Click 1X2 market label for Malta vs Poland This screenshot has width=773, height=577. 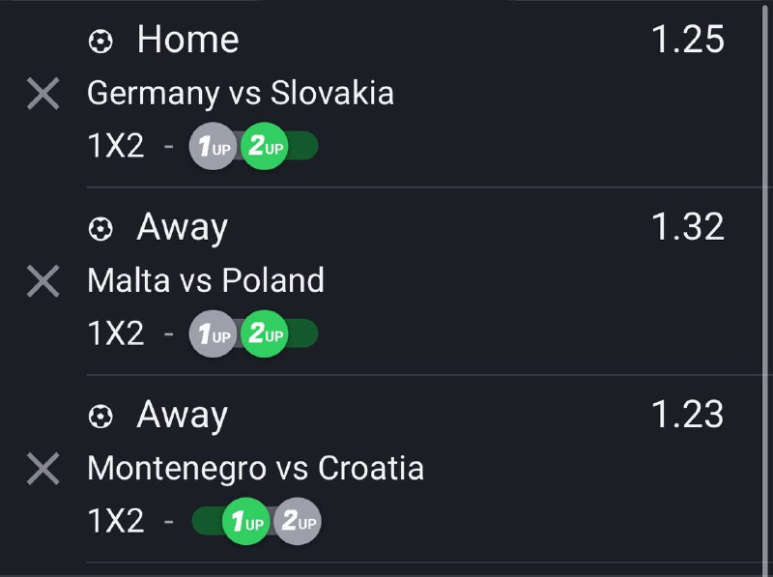[x=115, y=334]
